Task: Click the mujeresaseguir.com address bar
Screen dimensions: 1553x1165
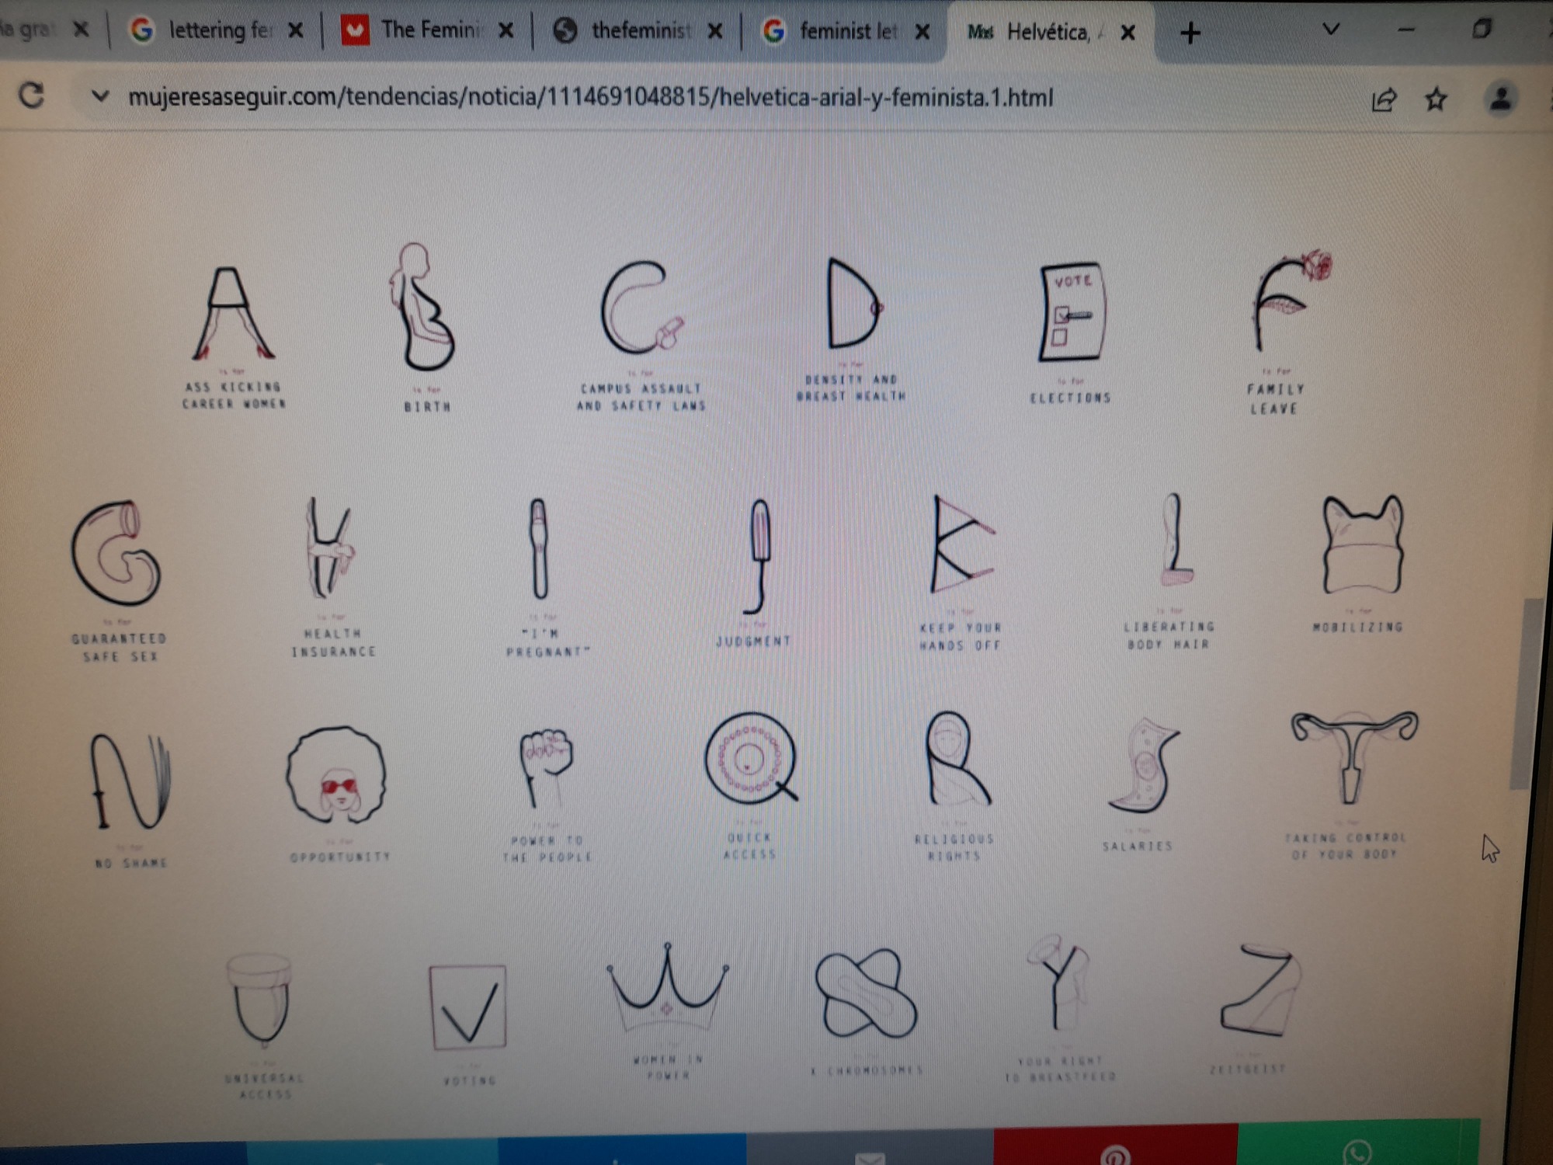Action: pyautogui.click(x=590, y=97)
